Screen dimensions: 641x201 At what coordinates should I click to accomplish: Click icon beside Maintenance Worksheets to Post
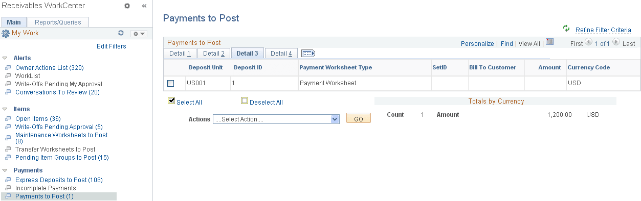pyautogui.click(x=8, y=138)
